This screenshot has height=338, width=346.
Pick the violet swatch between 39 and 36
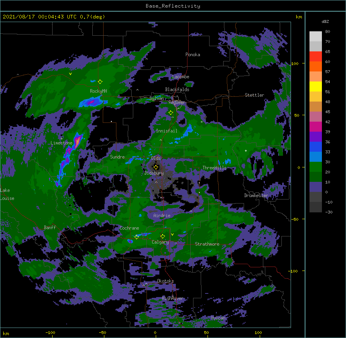pyautogui.click(x=315, y=137)
